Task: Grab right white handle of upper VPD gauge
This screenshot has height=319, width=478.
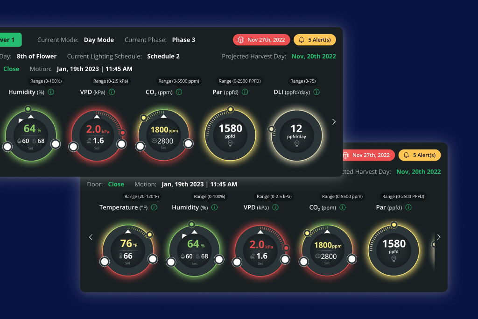Action: 122,144
